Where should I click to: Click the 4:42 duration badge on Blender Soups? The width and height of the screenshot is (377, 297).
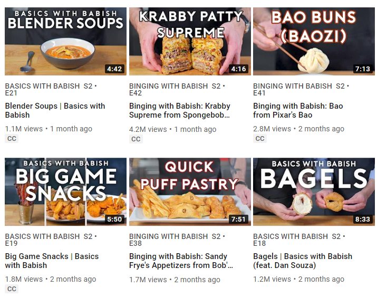tap(114, 69)
